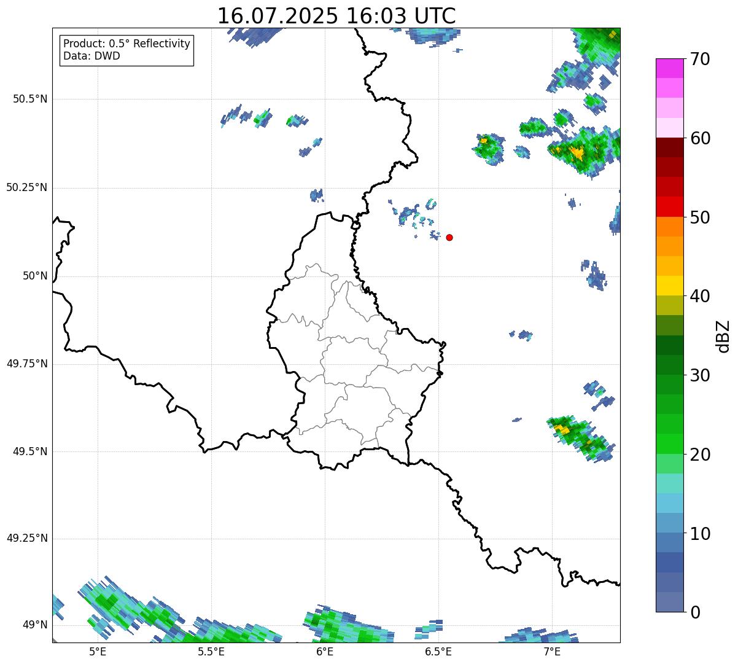
Task: Click the dBZ colorbar axis label
Action: [x=723, y=336]
